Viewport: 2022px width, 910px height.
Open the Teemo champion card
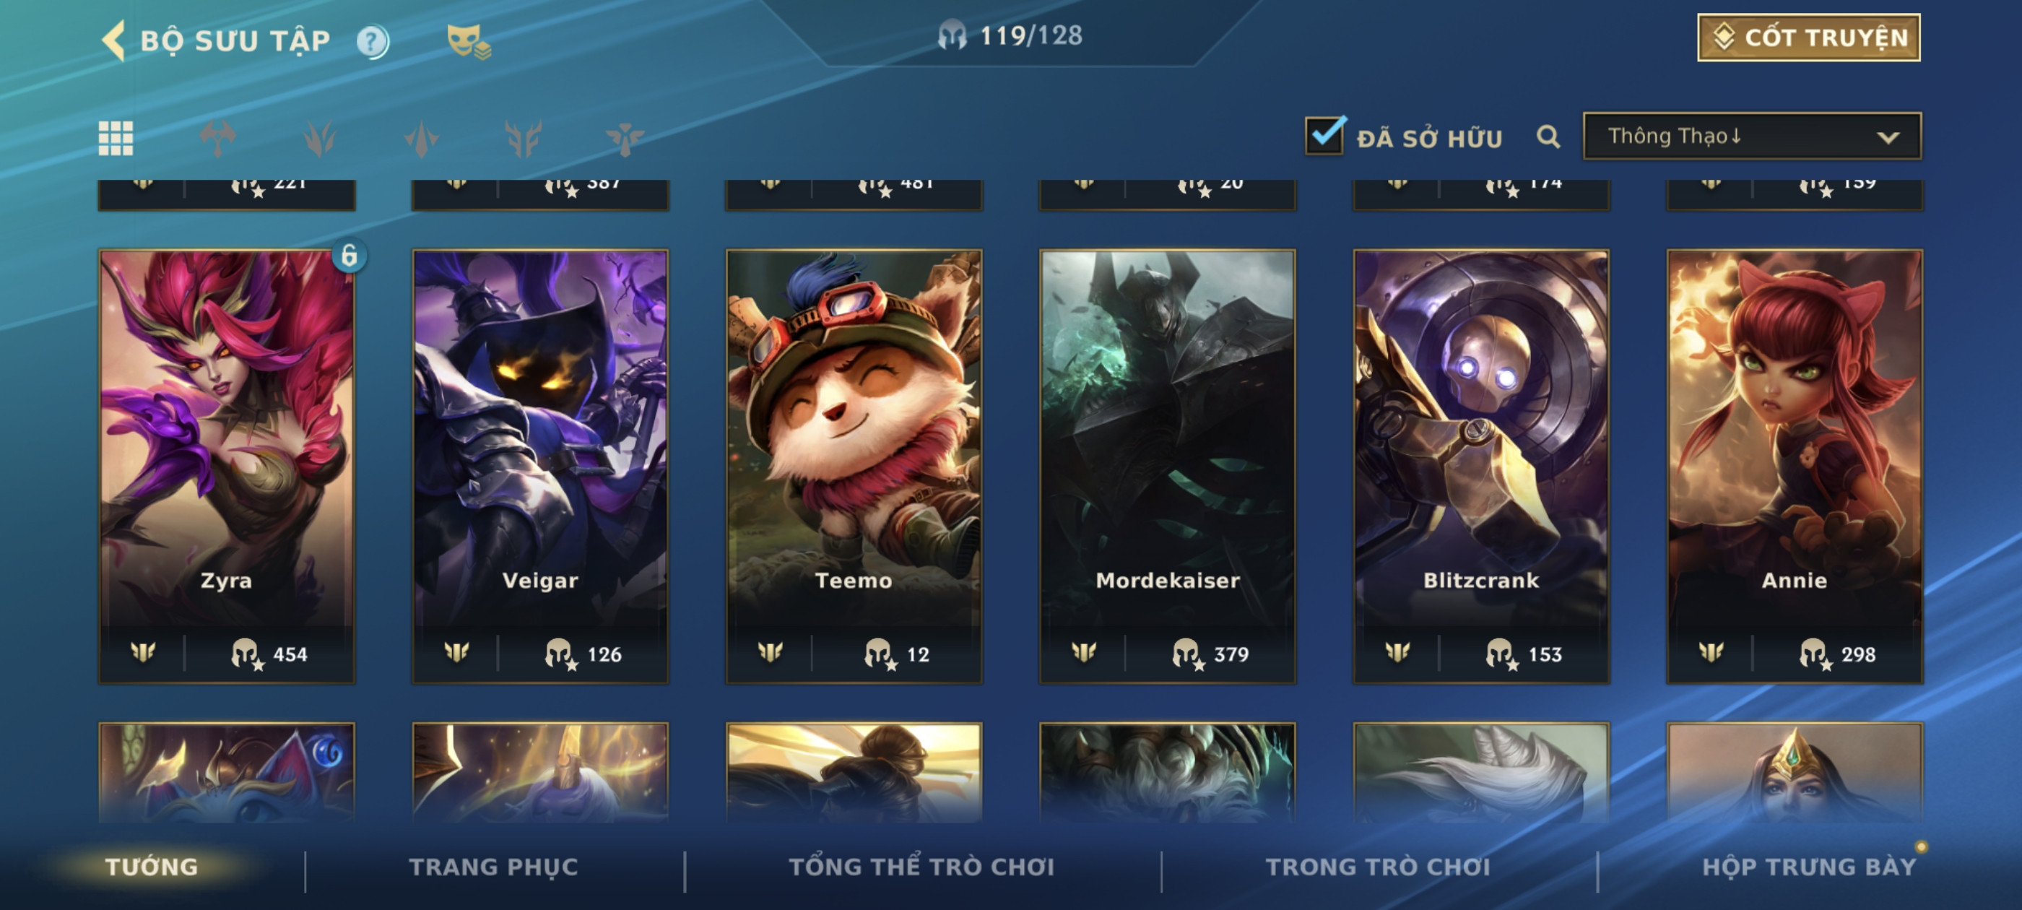tap(854, 467)
